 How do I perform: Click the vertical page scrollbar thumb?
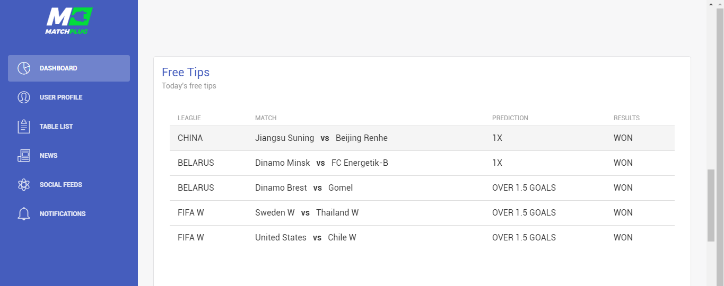coord(711,205)
